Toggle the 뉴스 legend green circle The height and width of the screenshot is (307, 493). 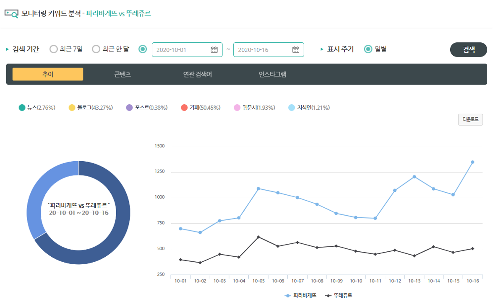22,108
